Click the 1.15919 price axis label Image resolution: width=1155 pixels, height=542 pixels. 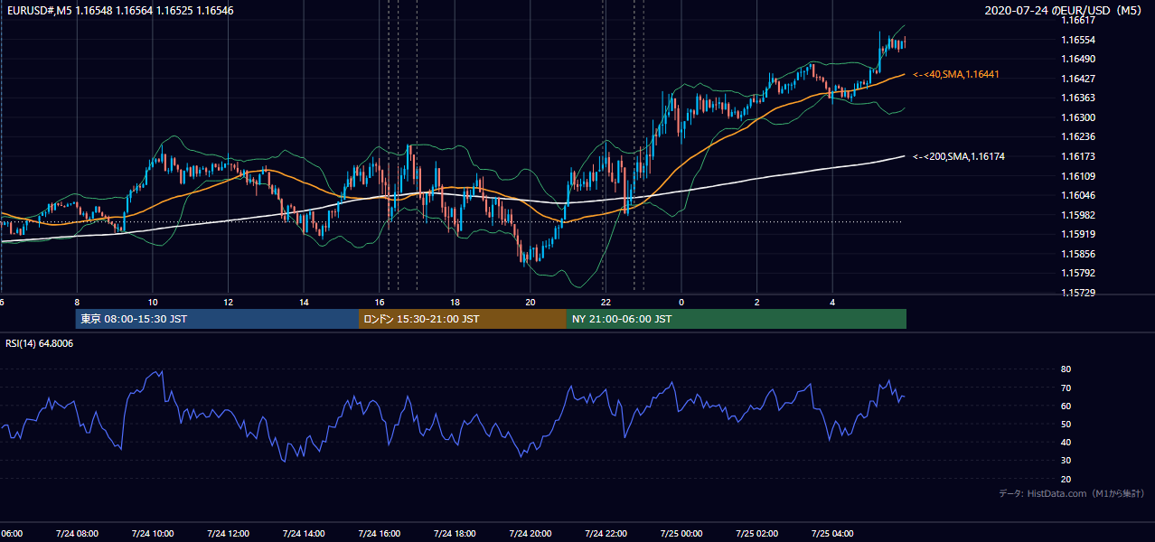1078,234
